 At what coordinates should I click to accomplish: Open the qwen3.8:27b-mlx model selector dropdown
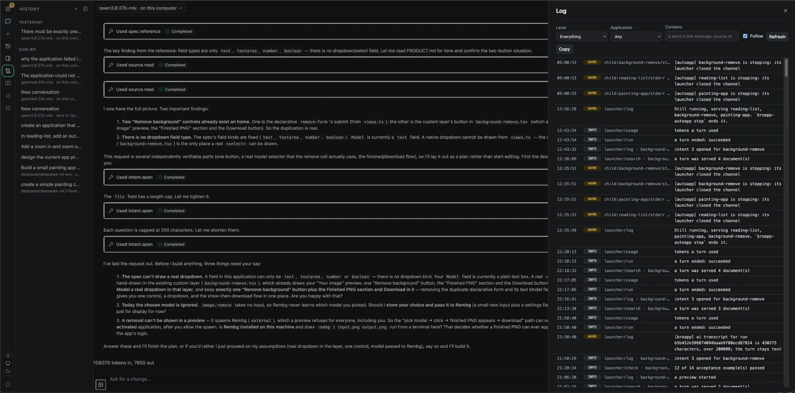pos(140,8)
